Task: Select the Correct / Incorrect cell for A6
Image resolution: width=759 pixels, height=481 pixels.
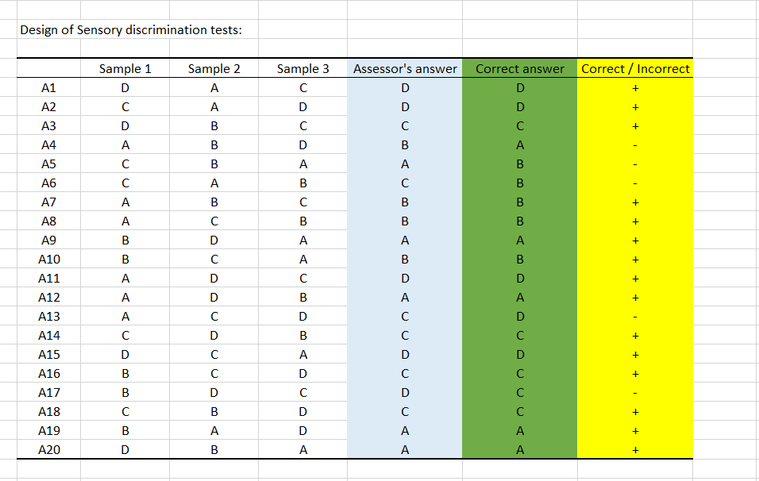Action: click(635, 183)
